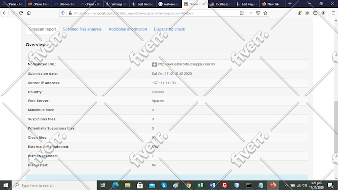Open the Firefox account menu

[323, 13]
